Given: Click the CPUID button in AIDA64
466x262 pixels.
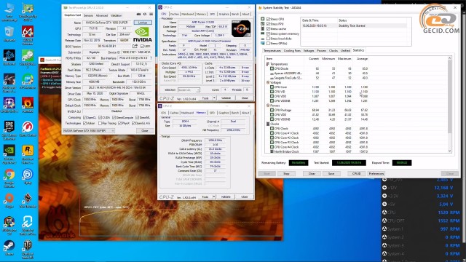Looking at the screenshot, I should pyautogui.click(x=356, y=173).
